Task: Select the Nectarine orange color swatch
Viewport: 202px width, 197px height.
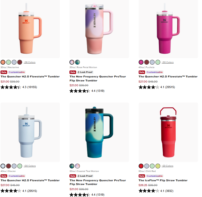Action: pyautogui.click(x=3, y=62)
